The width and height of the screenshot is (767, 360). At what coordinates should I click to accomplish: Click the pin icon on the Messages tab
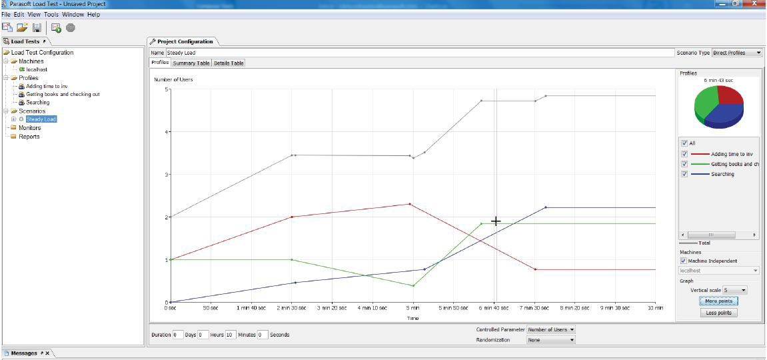[x=42, y=353]
